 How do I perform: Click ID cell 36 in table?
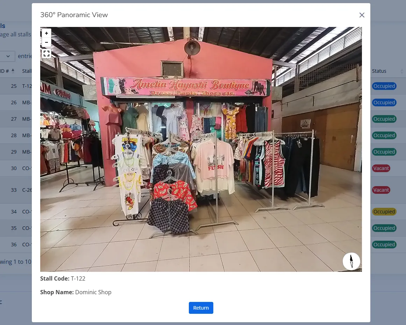click(14, 245)
